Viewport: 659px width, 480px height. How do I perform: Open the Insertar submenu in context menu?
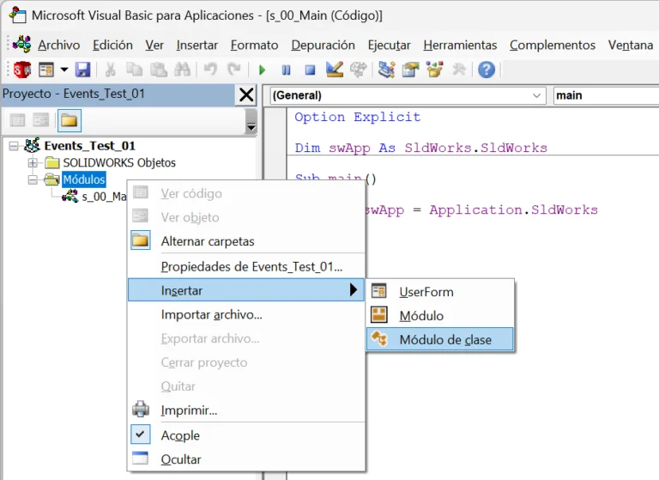pyautogui.click(x=246, y=290)
